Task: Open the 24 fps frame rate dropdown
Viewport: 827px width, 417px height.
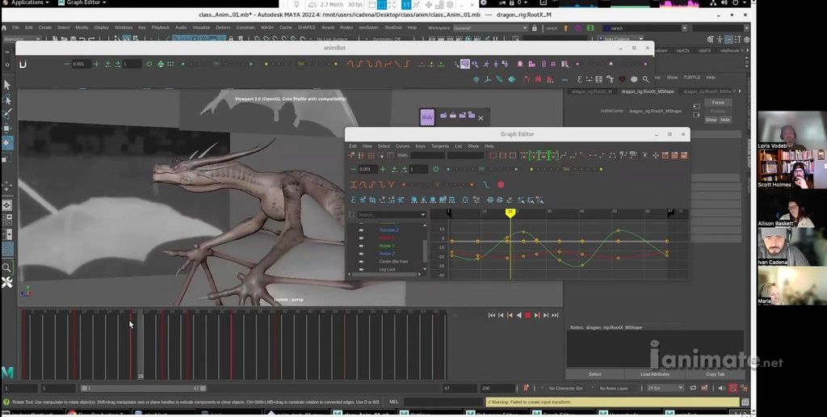Action: pos(665,388)
